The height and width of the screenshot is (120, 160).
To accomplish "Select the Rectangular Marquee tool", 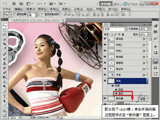I will tap(5, 30).
